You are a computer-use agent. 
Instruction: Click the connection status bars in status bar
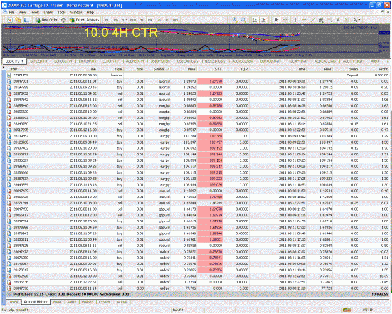click(346, 310)
